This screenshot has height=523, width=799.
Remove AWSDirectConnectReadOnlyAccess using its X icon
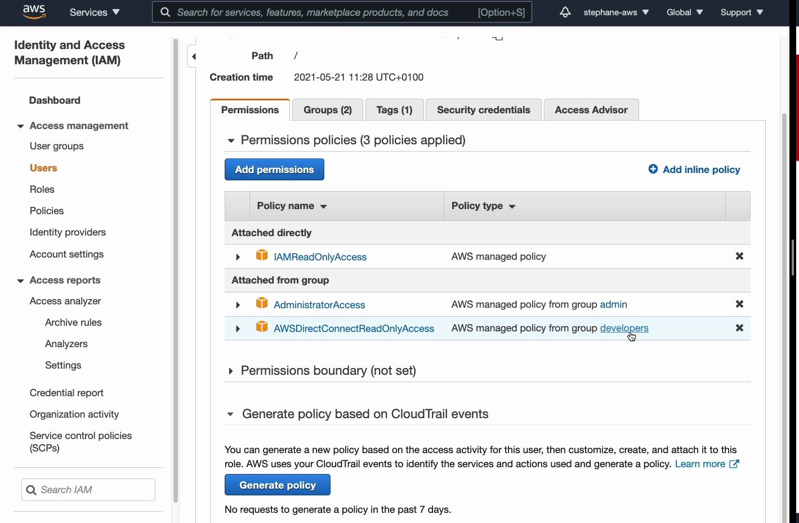739,327
